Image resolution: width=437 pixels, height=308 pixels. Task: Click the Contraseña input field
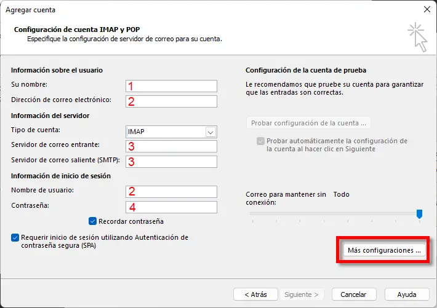(x=171, y=207)
